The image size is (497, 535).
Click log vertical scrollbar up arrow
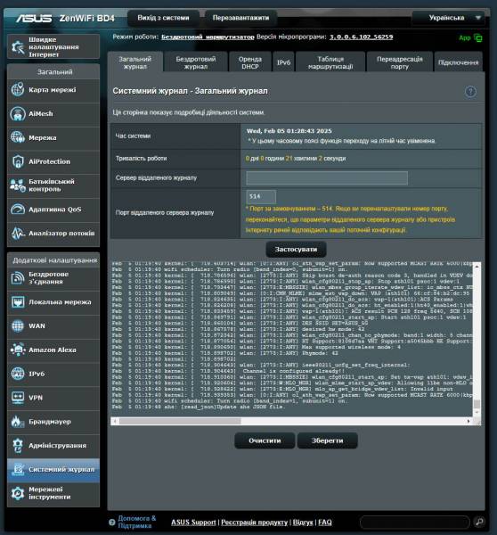[x=477, y=266]
